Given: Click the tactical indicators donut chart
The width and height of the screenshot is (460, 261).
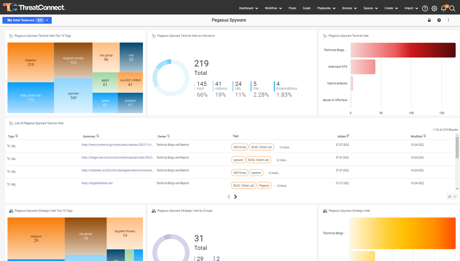Looking at the screenshot, I should coord(171,78).
